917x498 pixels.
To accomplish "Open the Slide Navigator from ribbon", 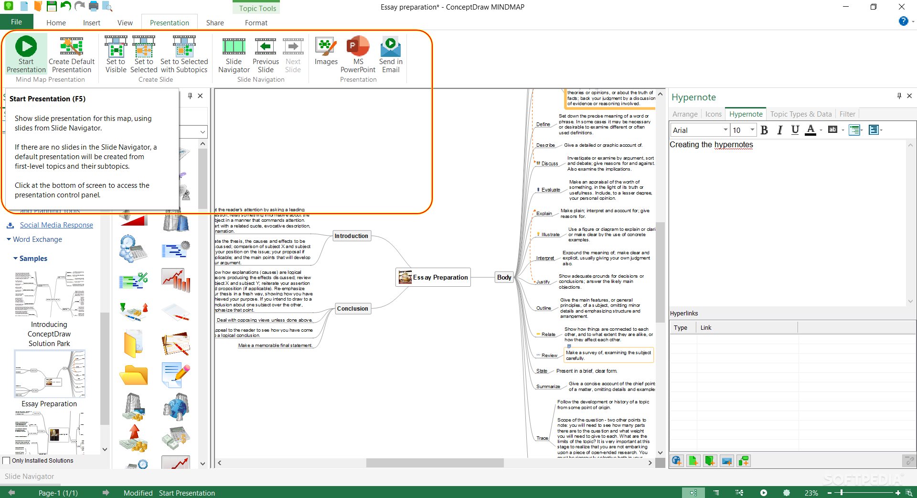I will click(234, 55).
